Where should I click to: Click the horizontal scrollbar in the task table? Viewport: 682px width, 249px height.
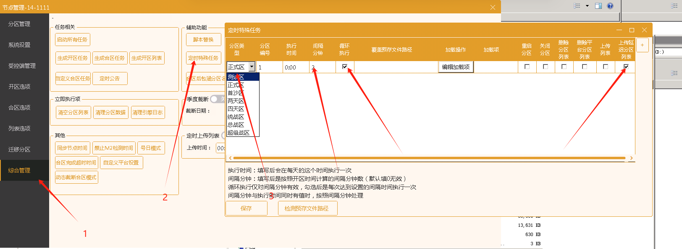pyautogui.click(x=429, y=158)
